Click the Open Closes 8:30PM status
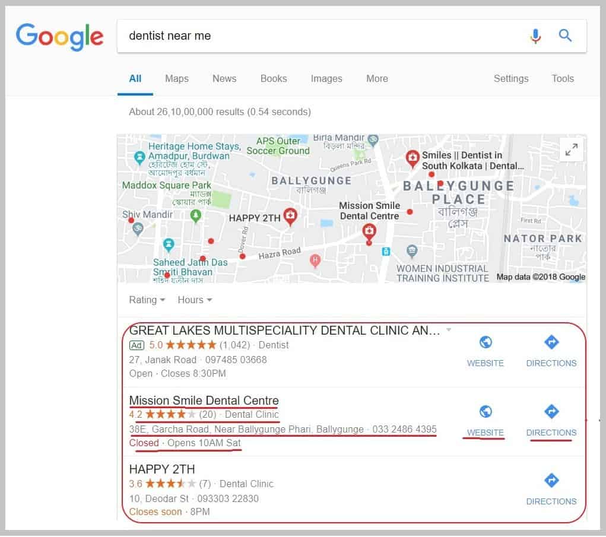This screenshot has height=537, width=606. point(177,374)
